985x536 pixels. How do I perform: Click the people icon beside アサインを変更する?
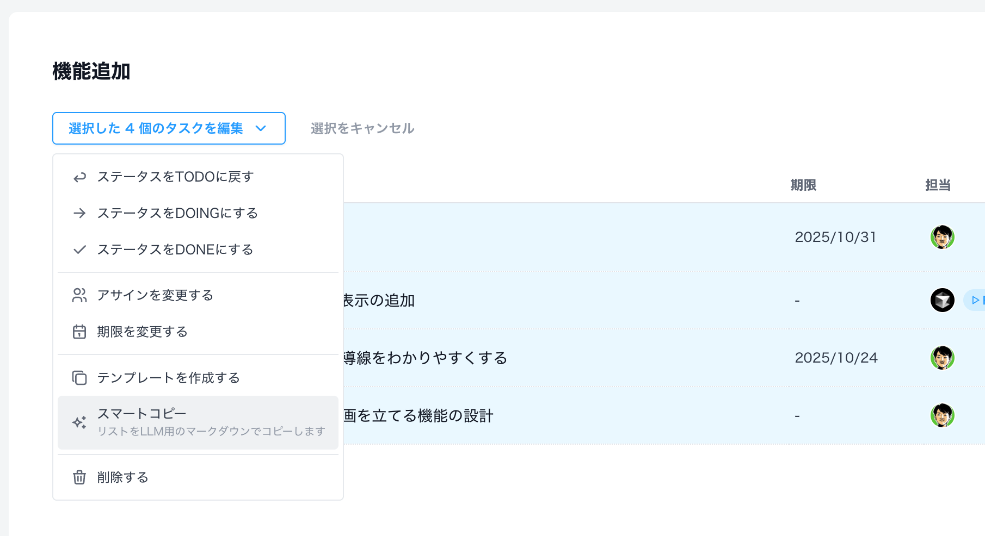tap(79, 295)
